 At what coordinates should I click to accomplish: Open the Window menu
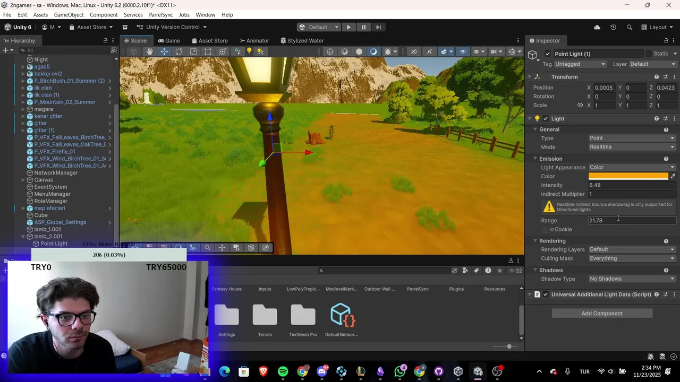[205, 15]
